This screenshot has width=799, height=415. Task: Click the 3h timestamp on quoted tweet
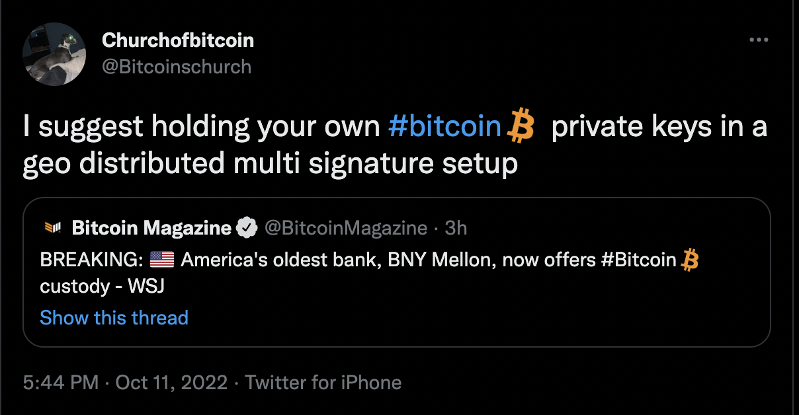click(456, 228)
